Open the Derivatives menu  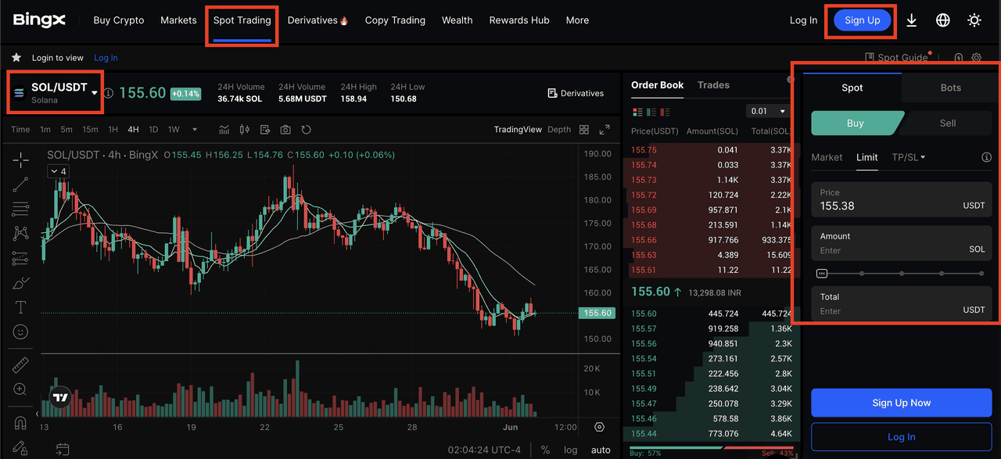click(318, 20)
